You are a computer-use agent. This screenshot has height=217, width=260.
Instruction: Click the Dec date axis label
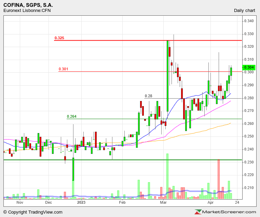coord(49,202)
